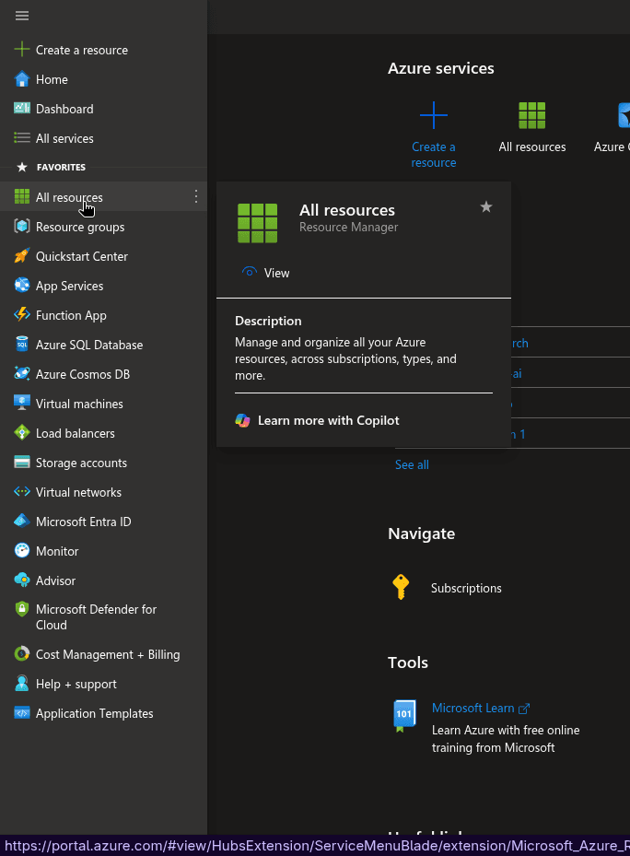Toggle the hamburger portal menu
630x856 pixels.
tap(22, 16)
